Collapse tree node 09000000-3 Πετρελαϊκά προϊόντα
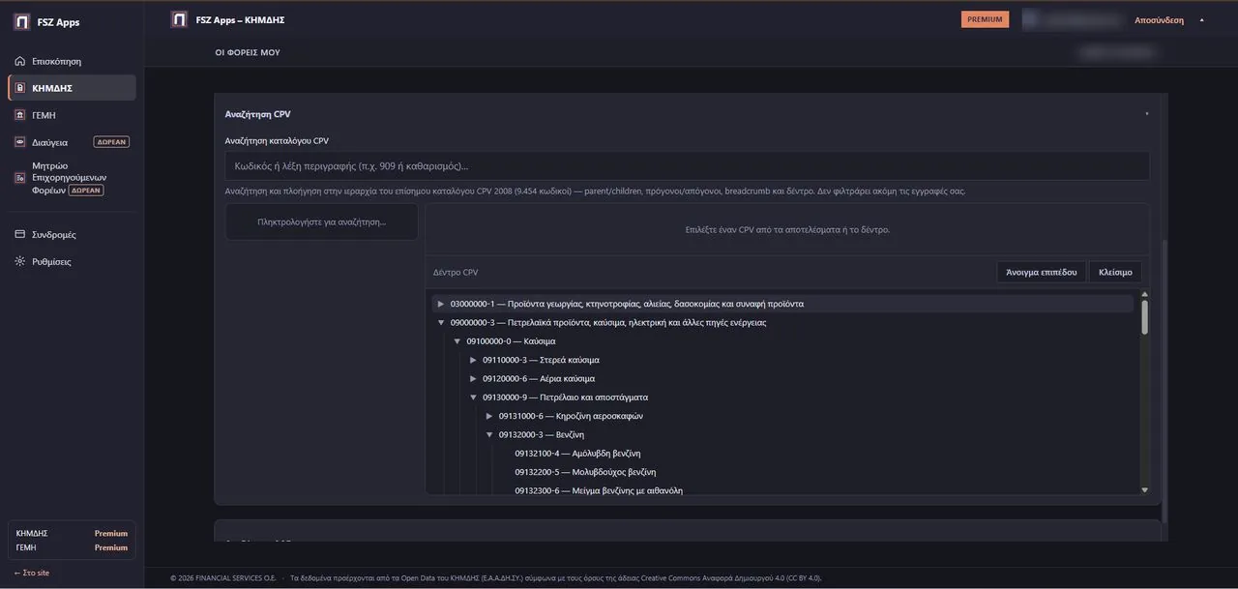The width and height of the screenshot is (1238, 589). (441, 323)
